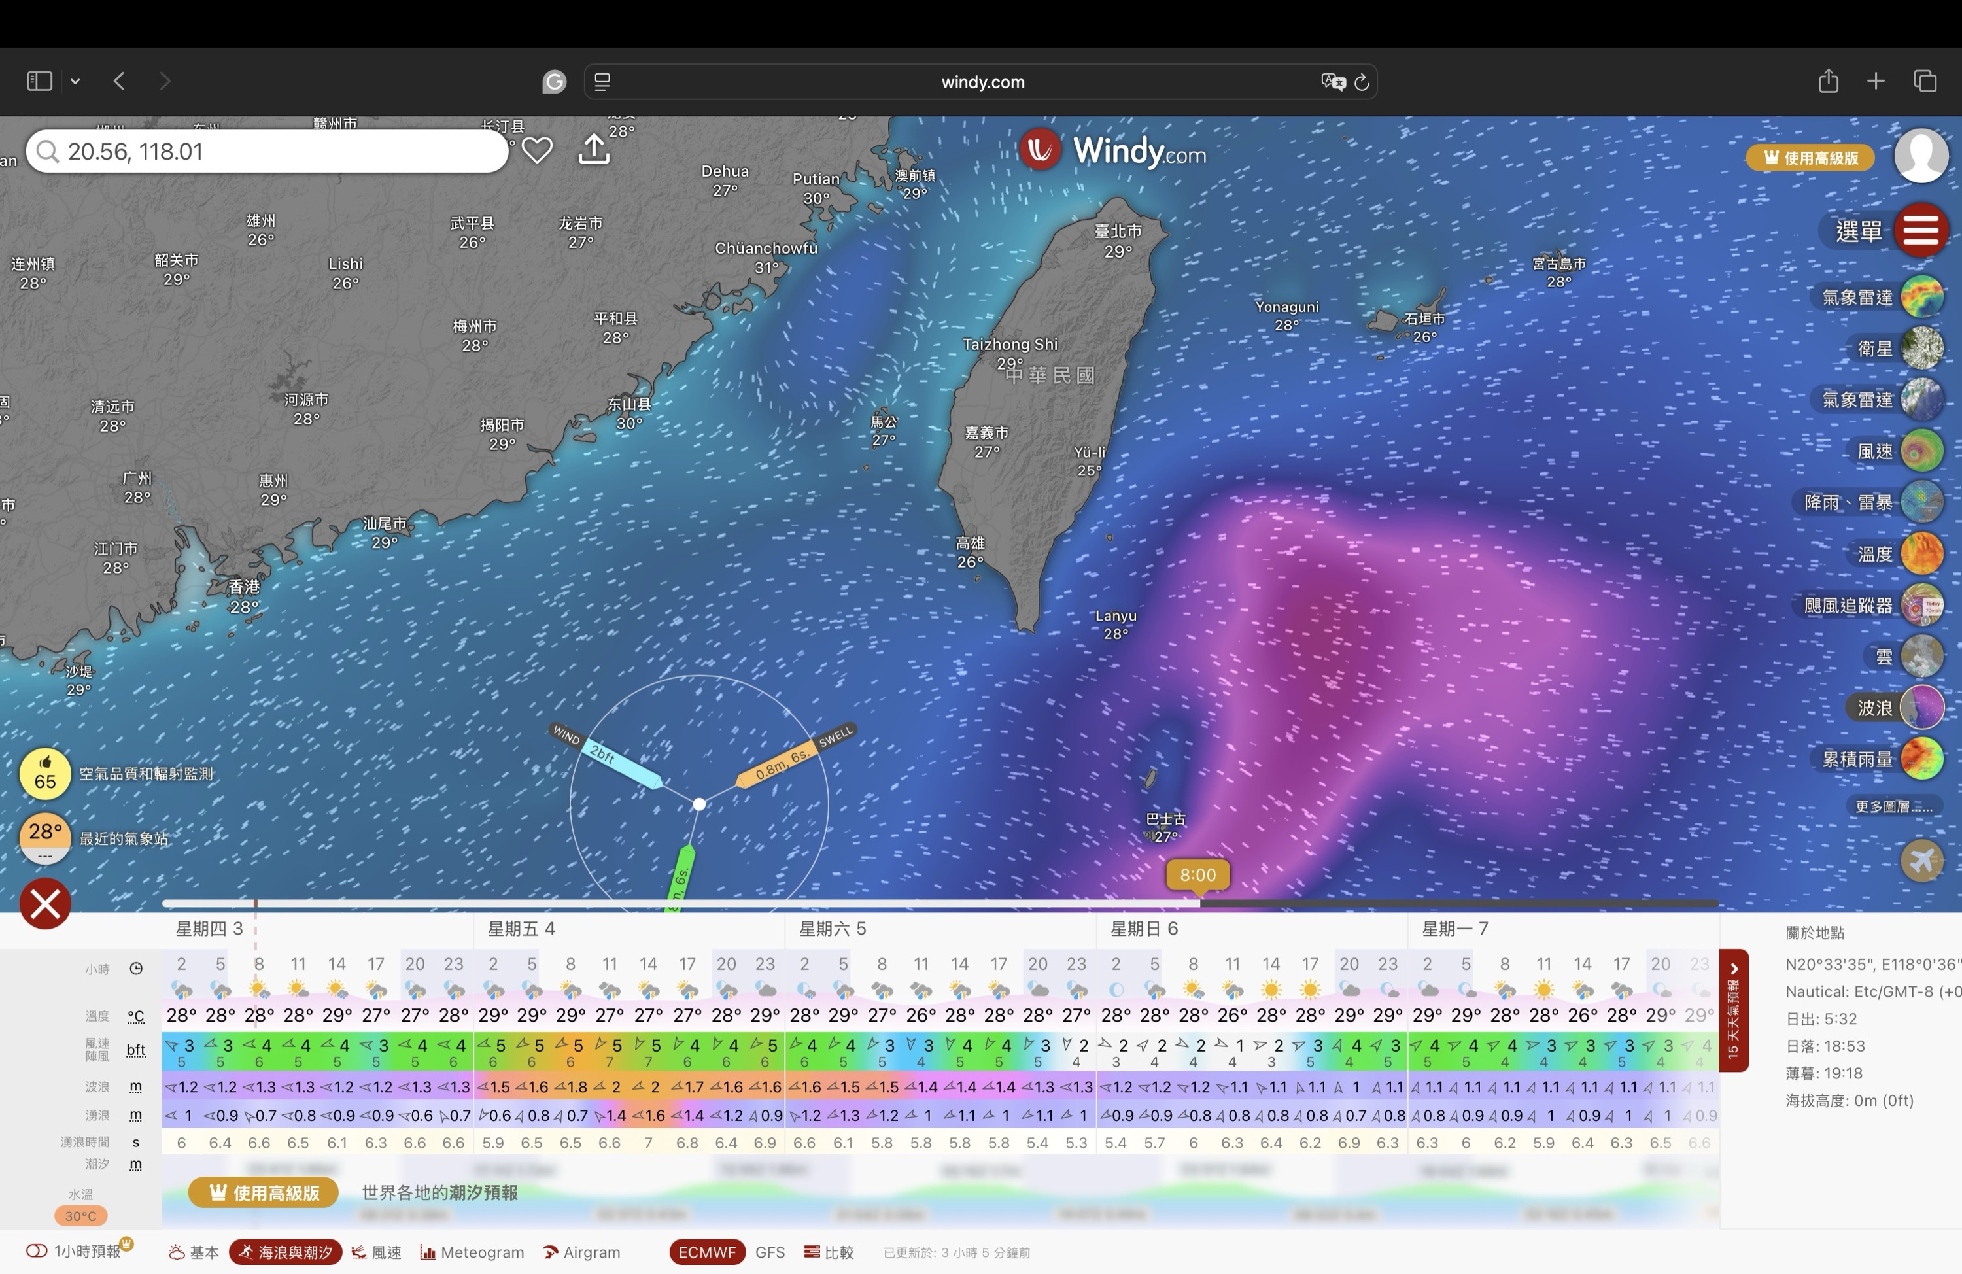
Task: Select the 颶風追蹤器 hurricane tracker layer
Action: click(1921, 605)
